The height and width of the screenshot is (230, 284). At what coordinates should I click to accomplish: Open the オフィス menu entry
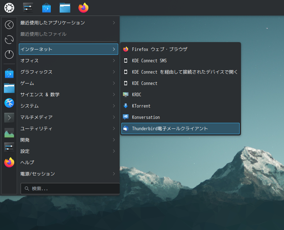(69, 61)
